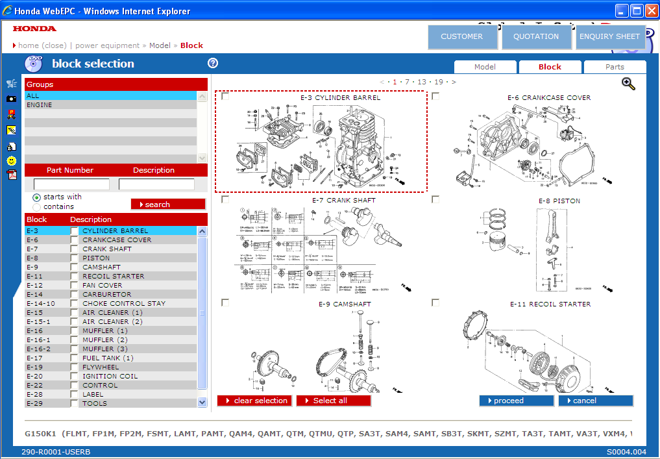Go to page 7 in pagination

click(407, 82)
